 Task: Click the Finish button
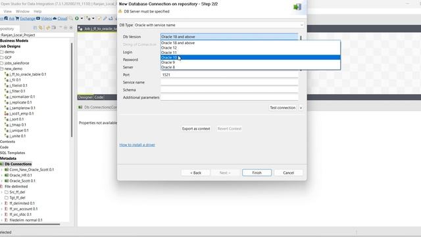[257, 172]
